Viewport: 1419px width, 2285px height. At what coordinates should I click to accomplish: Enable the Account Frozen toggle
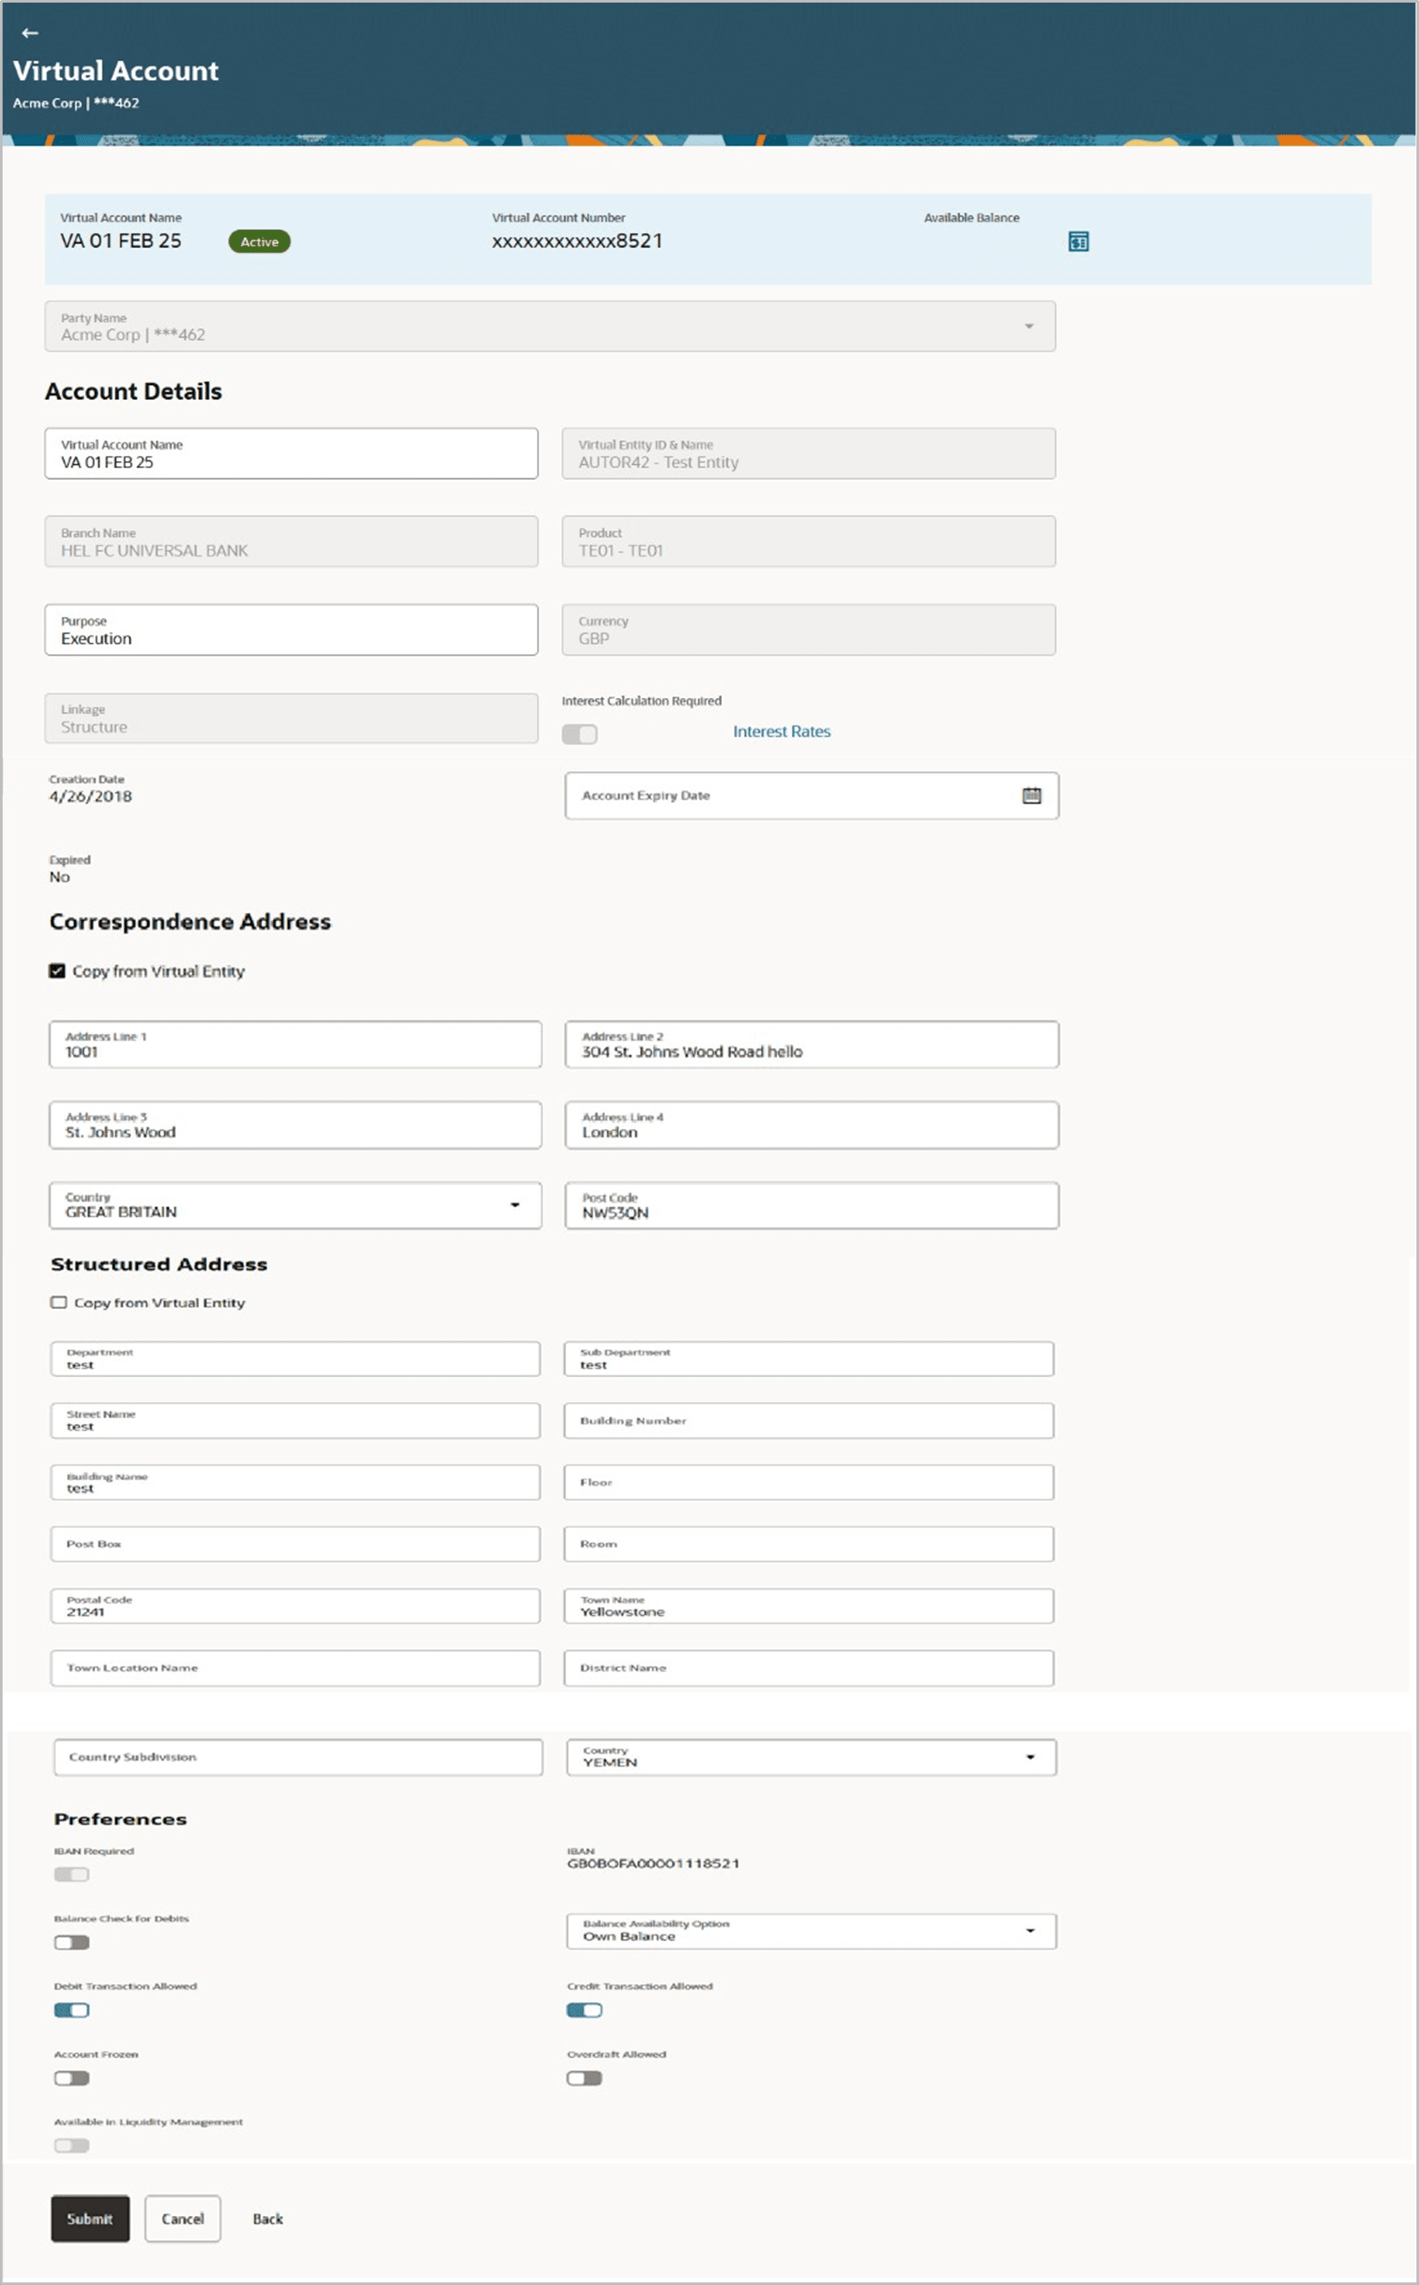pyautogui.click(x=72, y=2077)
